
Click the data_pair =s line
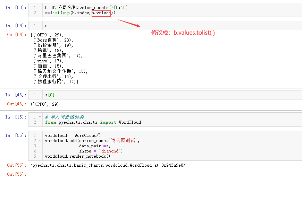[94, 146]
